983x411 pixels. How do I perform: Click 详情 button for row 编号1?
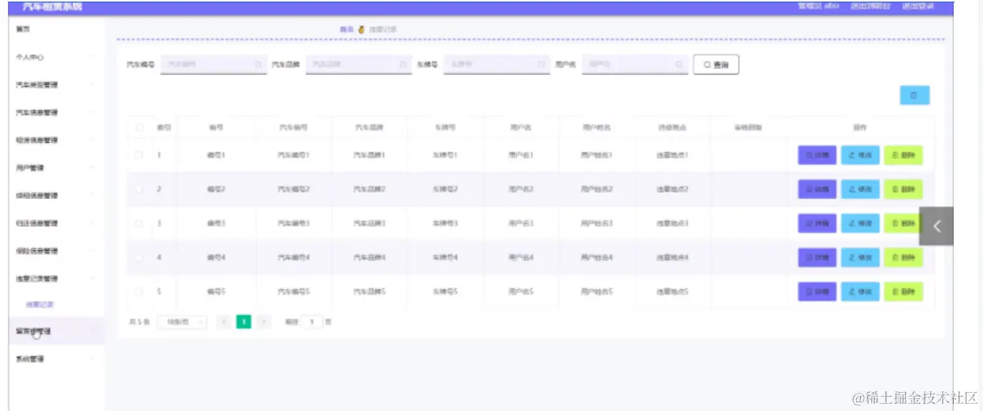(817, 155)
